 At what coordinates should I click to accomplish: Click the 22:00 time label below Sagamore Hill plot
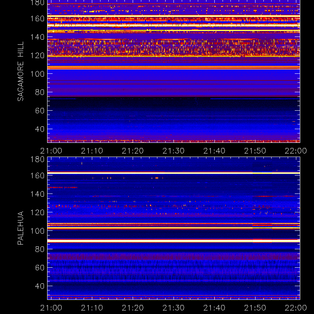296,151
